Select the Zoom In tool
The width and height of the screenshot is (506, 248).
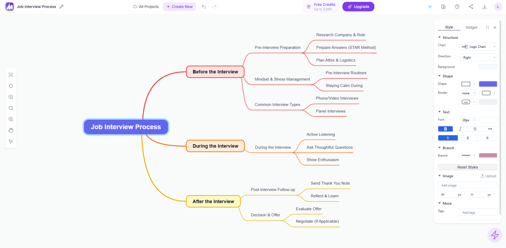point(11,97)
